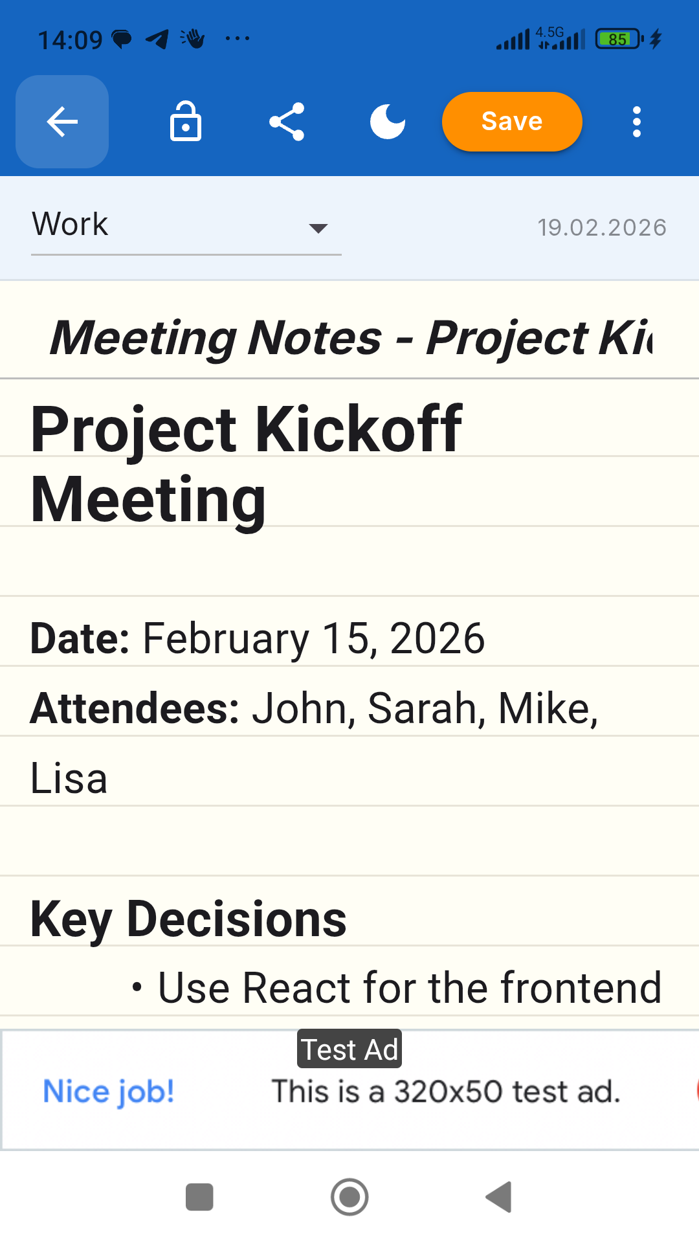Go home using circle navigation button
The height and width of the screenshot is (1243, 699).
pos(349,1197)
